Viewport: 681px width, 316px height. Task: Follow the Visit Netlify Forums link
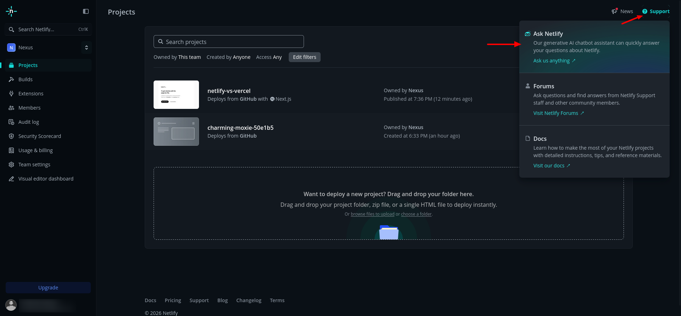point(559,113)
